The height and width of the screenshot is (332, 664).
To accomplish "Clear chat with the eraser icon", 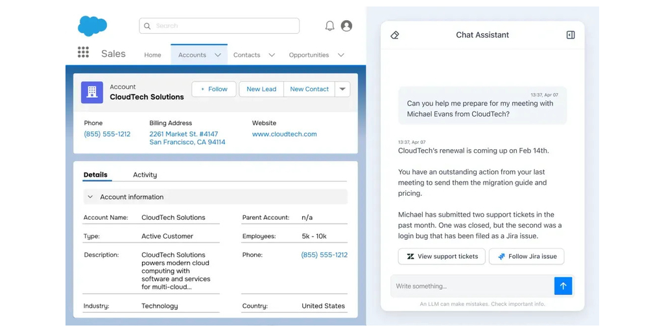I will coord(395,35).
